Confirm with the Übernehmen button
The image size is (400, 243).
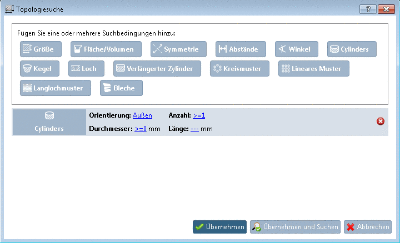point(219,227)
